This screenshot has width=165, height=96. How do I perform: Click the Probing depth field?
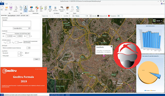coord(20,55)
